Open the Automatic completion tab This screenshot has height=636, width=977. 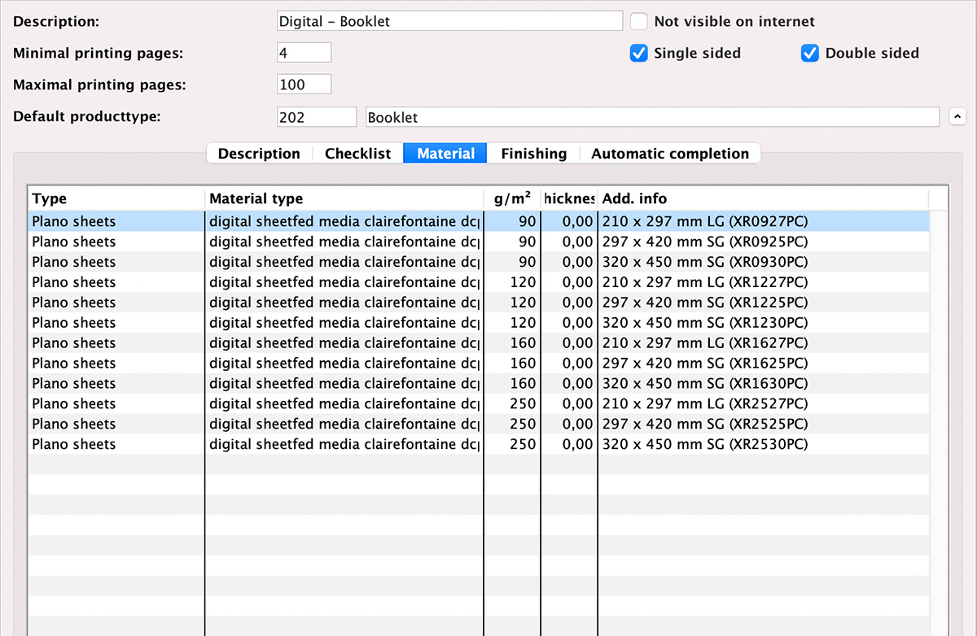pos(670,153)
